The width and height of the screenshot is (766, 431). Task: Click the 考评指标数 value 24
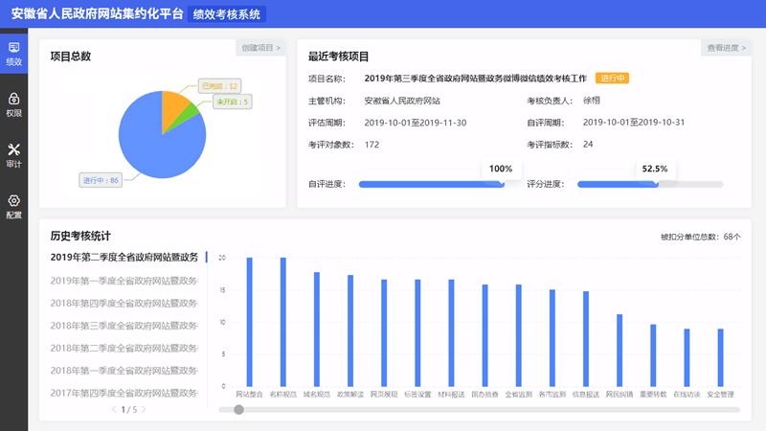point(588,145)
